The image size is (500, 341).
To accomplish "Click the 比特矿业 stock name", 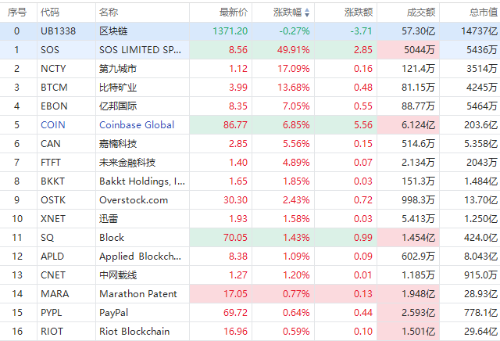I will point(118,87).
